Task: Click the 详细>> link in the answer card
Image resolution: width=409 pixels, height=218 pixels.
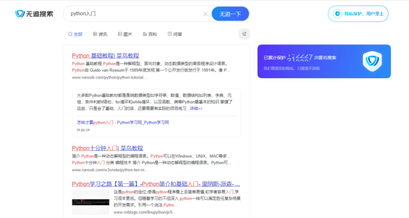Action: (196, 108)
